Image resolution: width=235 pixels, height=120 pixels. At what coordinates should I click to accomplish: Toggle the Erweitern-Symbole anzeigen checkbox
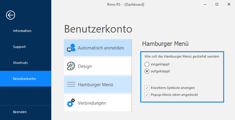147,88
